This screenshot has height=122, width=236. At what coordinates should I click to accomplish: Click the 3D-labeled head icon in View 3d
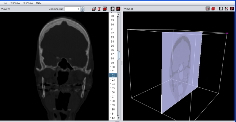[x=226, y=9]
